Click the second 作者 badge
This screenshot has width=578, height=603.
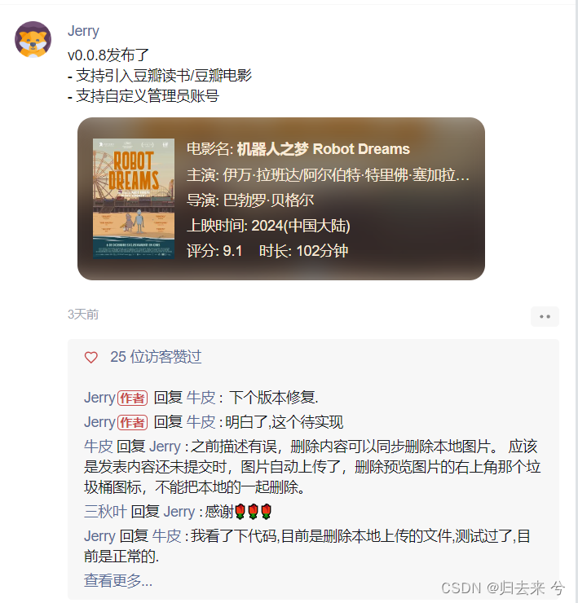click(132, 423)
